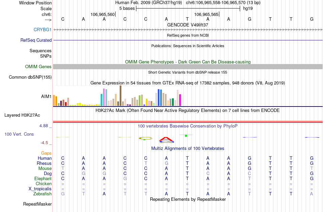This screenshot has width=323, height=212.
Task: Click 'Repeating Elements by RepeatMasker' title
Action: [188, 199]
